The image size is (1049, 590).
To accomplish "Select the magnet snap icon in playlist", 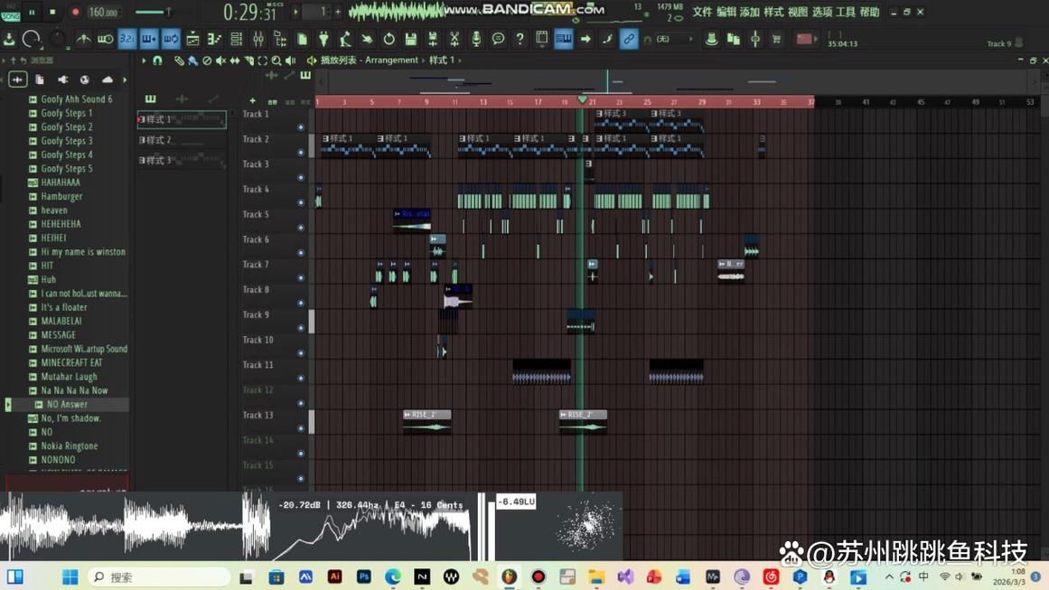I will click(x=157, y=61).
